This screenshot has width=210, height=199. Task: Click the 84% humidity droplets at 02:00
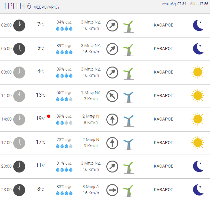64,28
